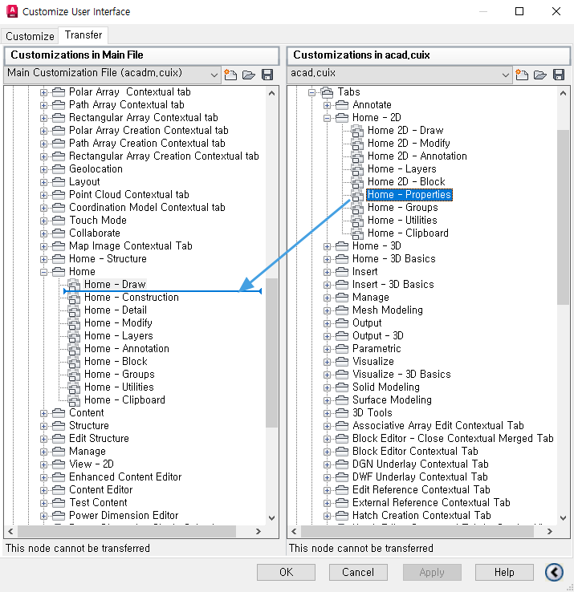574x592 pixels.
Task: Click the right pane vertical scrollbar thumb
Action: (x=563, y=217)
